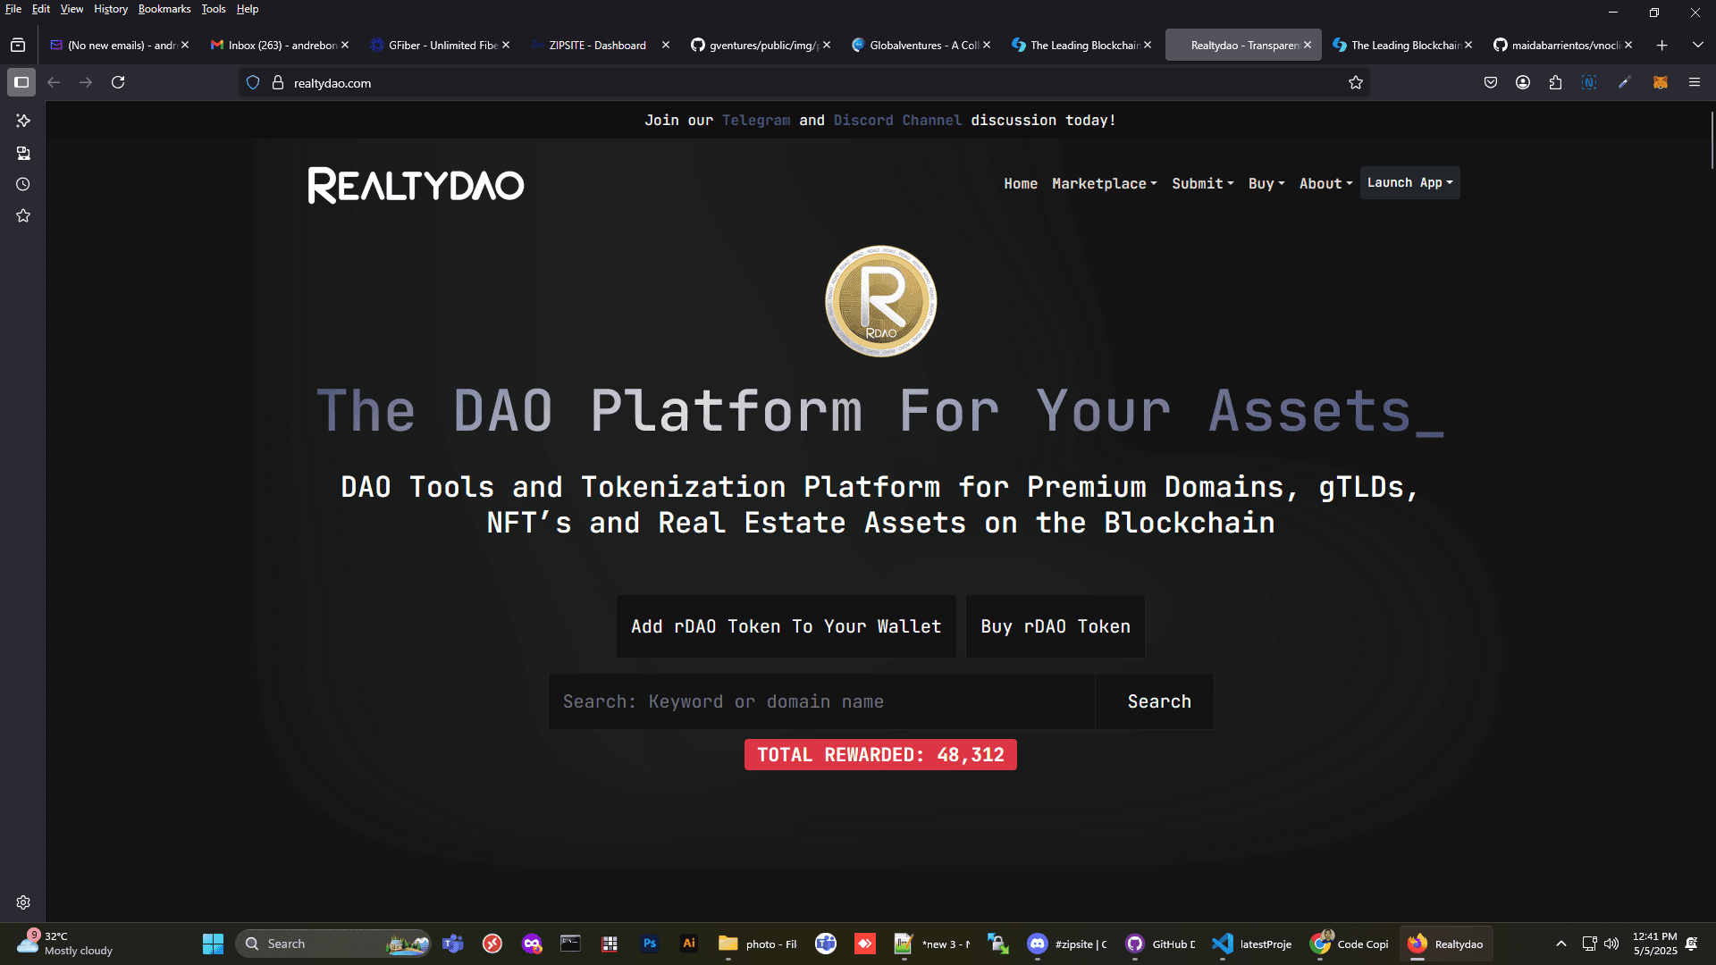The width and height of the screenshot is (1716, 965).
Task: Save page to Pocket via pocket icon
Action: point(1490,82)
